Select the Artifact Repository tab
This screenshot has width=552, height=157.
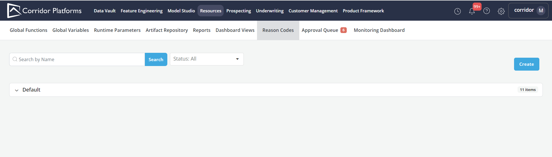166,30
